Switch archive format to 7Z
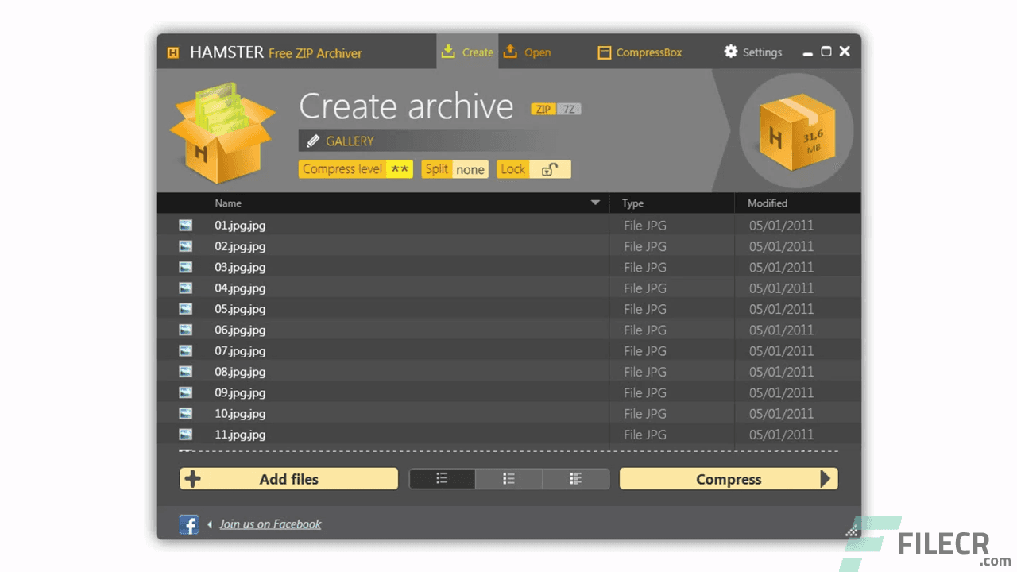This screenshot has width=1017, height=572. (x=569, y=109)
